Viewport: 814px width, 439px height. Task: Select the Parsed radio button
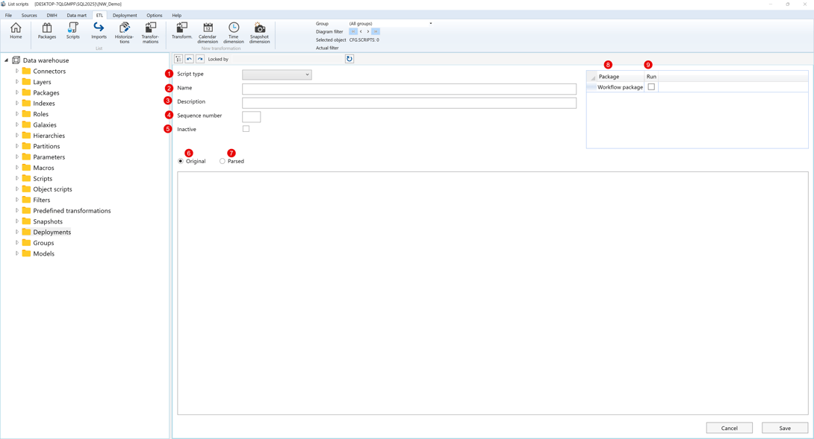tap(223, 161)
